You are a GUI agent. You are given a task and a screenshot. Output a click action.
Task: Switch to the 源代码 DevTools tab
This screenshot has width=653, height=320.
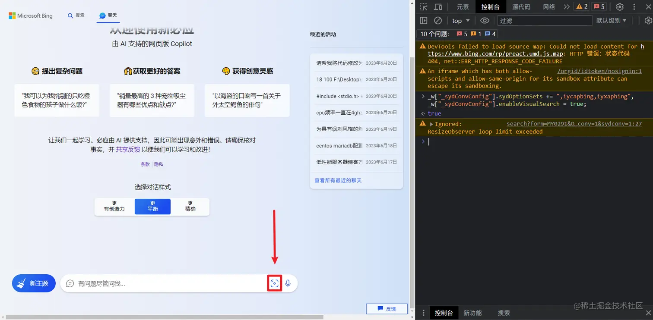[521, 7]
